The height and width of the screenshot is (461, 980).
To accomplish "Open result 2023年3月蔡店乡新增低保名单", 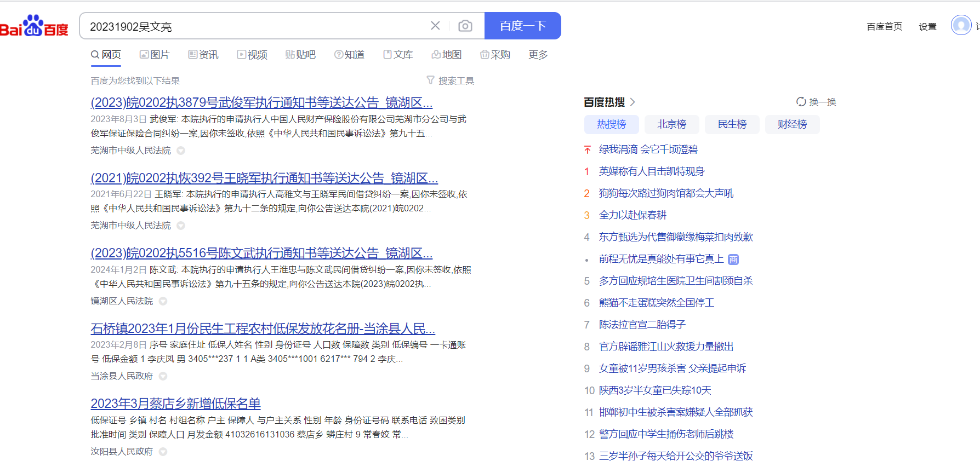I will tap(175, 404).
